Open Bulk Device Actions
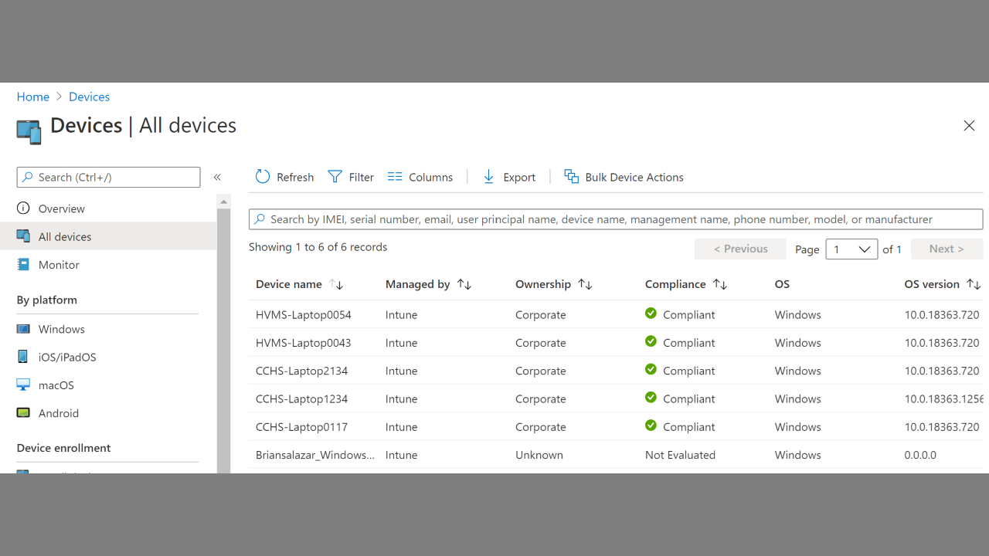Image resolution: width=989 pixels, height=556 pixels. coord(624,177)
